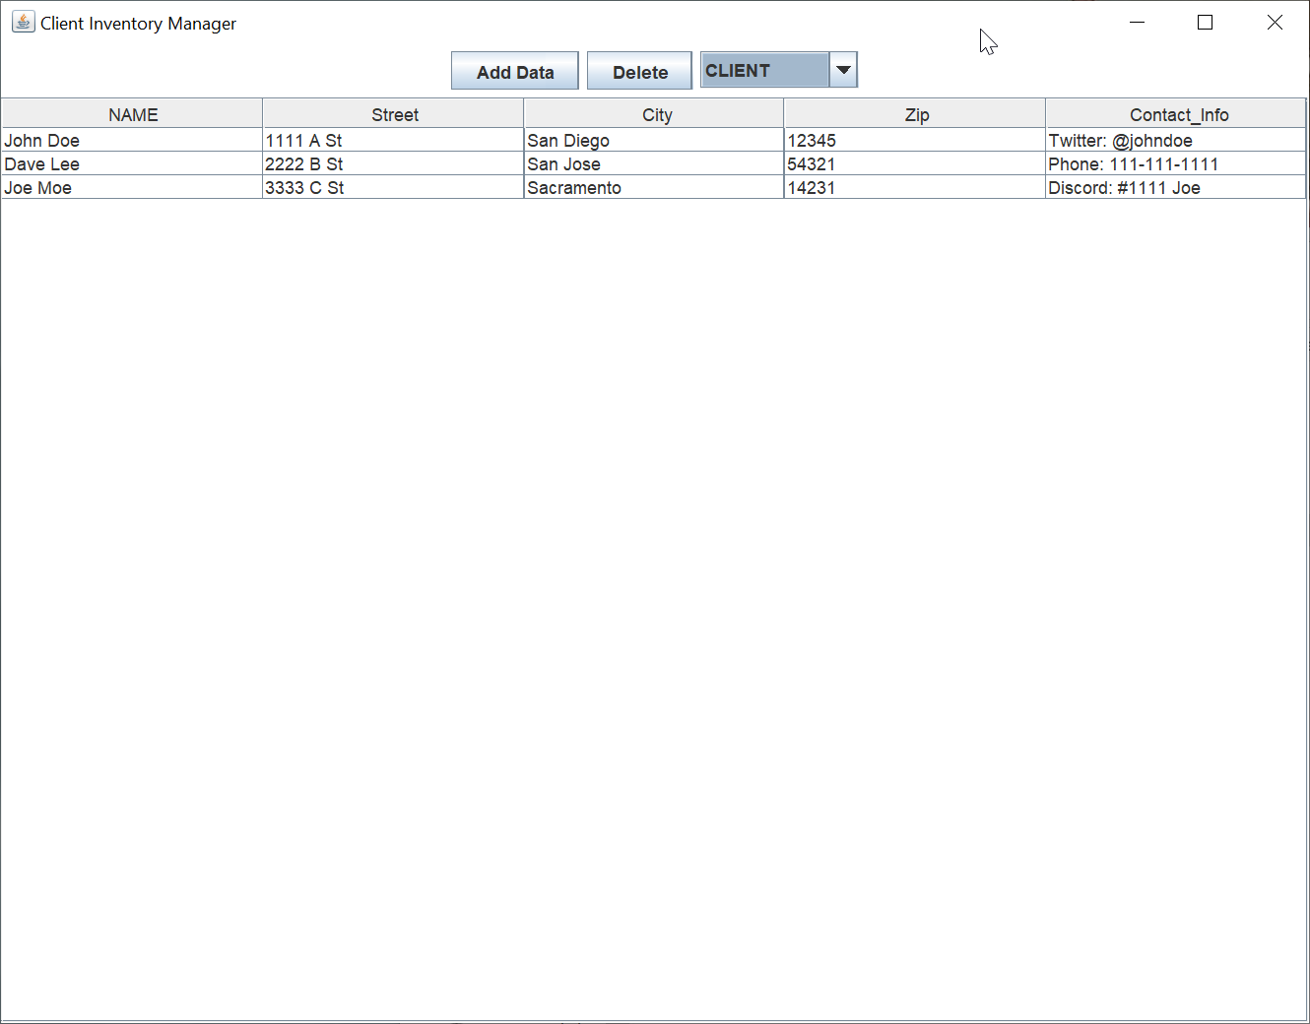This screenshot has width=1310, height=1024.
Task: Select CLIENT in the combo box field
Action: coord(763,69)
